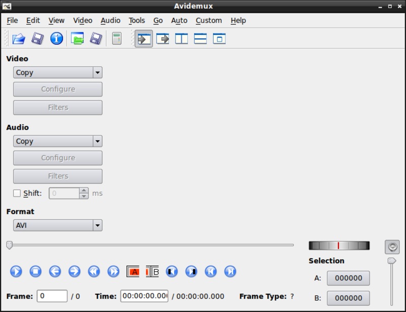Select the input preview mode icon
The height and width of the screenshot is (312, 406).
[x=144, y=39]
